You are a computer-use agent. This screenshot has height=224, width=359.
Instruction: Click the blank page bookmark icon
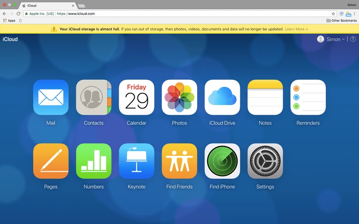(21, 21)
